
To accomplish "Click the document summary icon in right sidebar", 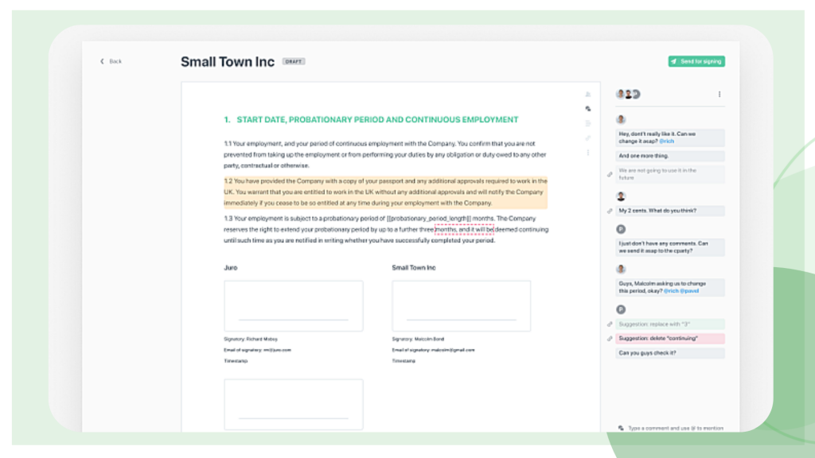I will [x=587, y=123].
